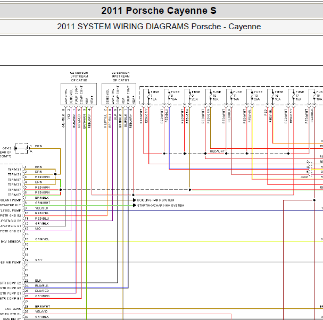This screenshot has width=323, height=320.
Task: Click 'BLU/RED' wire label at pin 25
Action: tap(42, 291)
